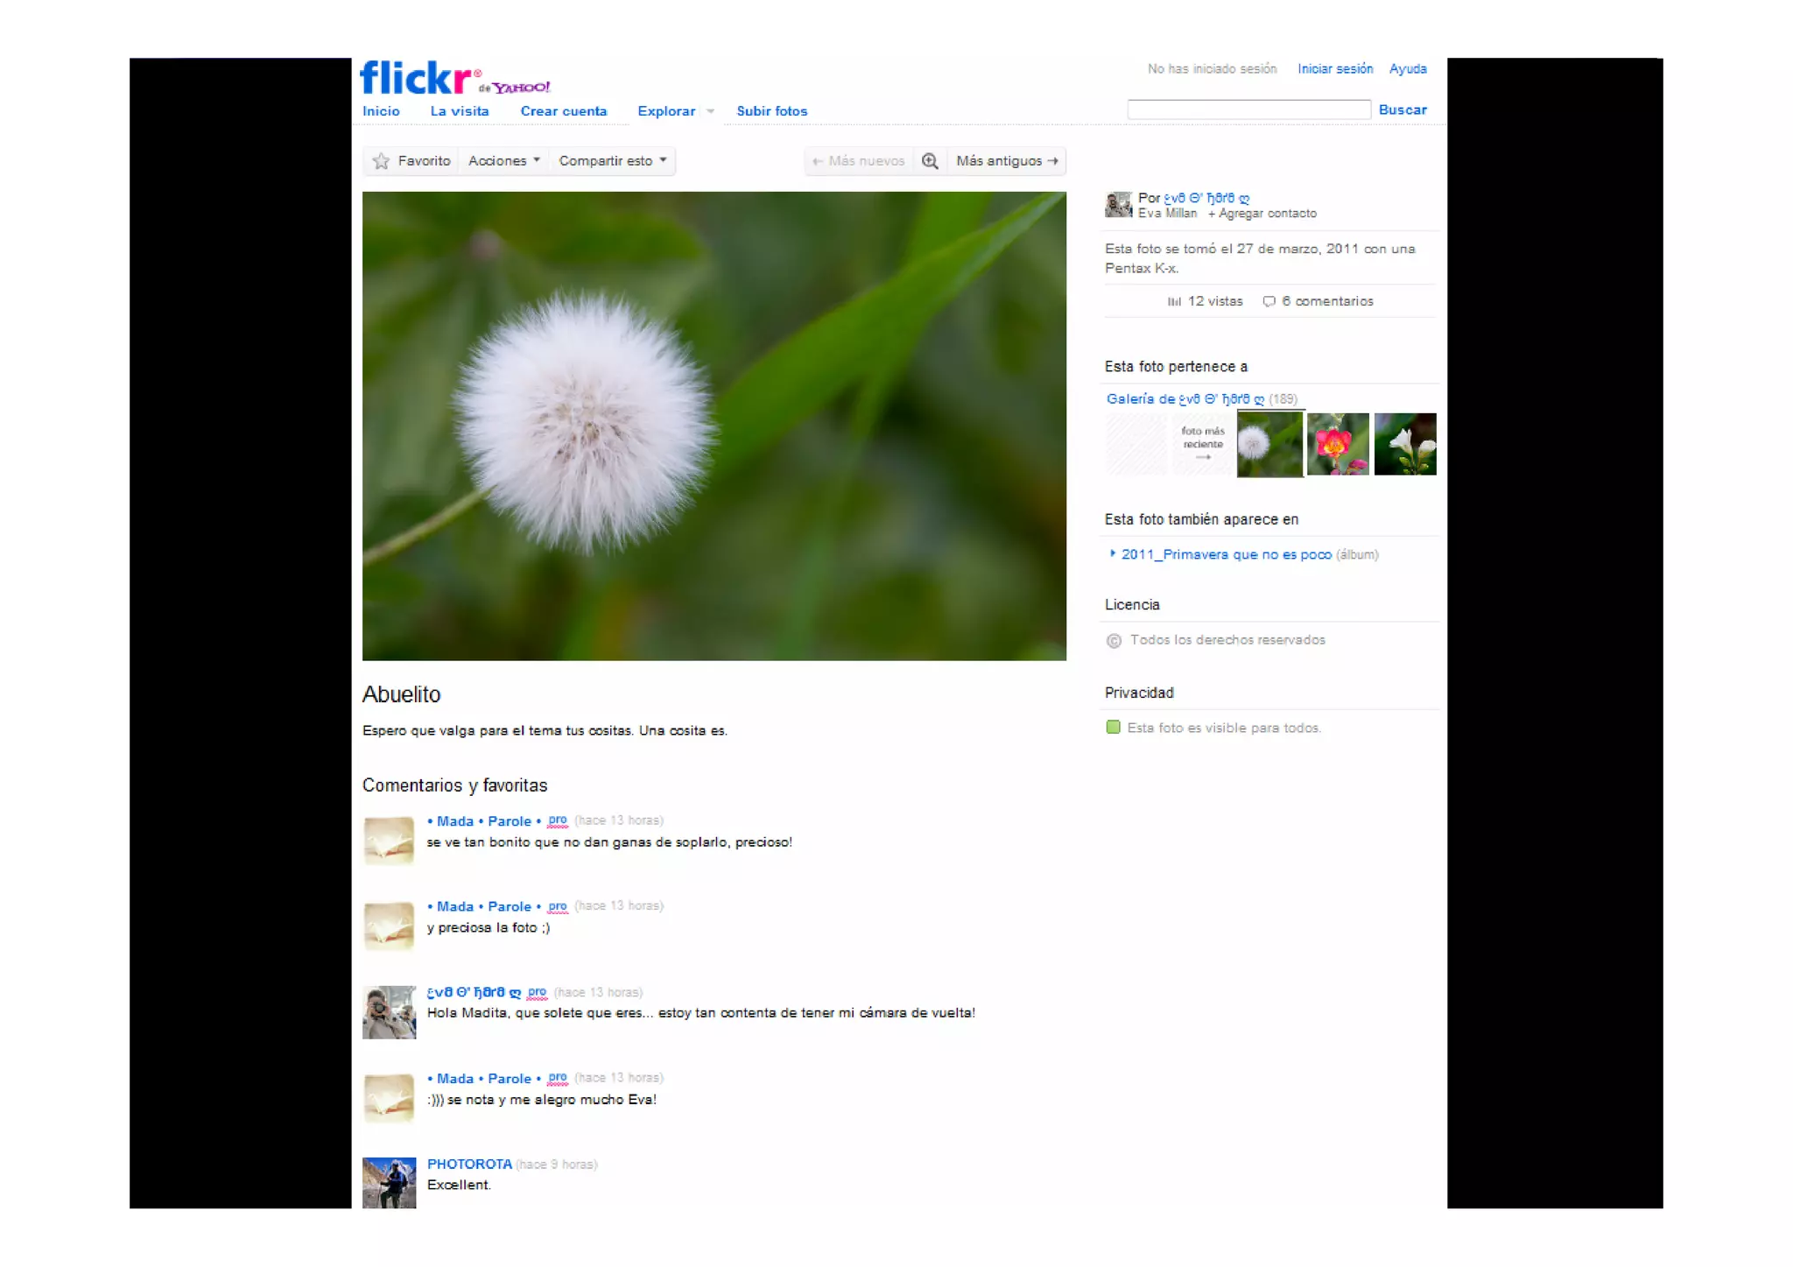
Task: Click the copyright license icon
Action: (x=1114, y=641)
